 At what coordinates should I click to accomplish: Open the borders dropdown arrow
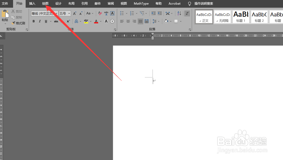click(181, 21)
